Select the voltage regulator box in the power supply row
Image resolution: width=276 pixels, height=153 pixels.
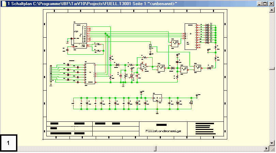[157, 98]
